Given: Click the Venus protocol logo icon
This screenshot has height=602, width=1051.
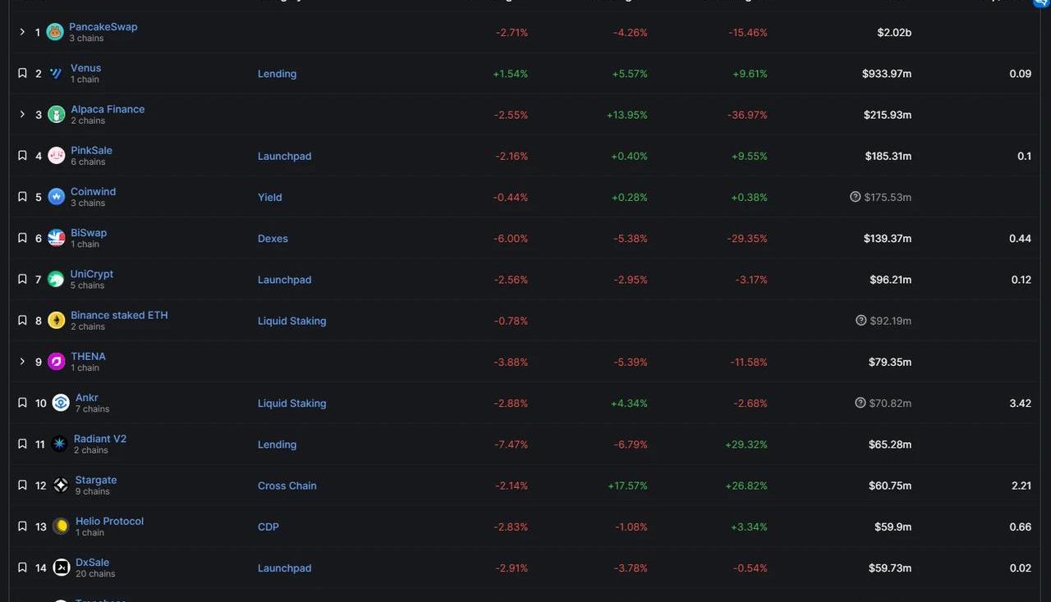Looking at the screenshot, I should point(56,74).
